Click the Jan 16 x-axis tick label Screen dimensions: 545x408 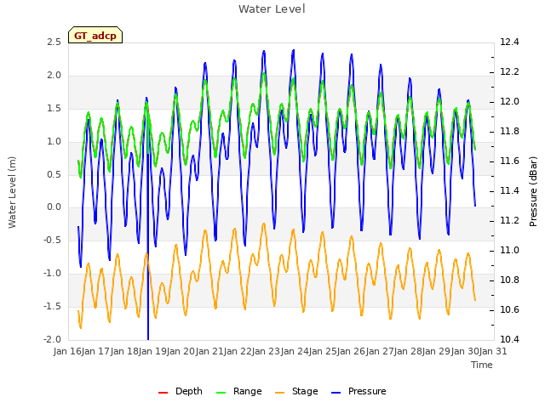(x=67, y=351)
